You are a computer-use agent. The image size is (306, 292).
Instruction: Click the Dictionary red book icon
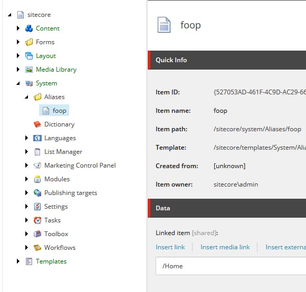pos(37,124)
